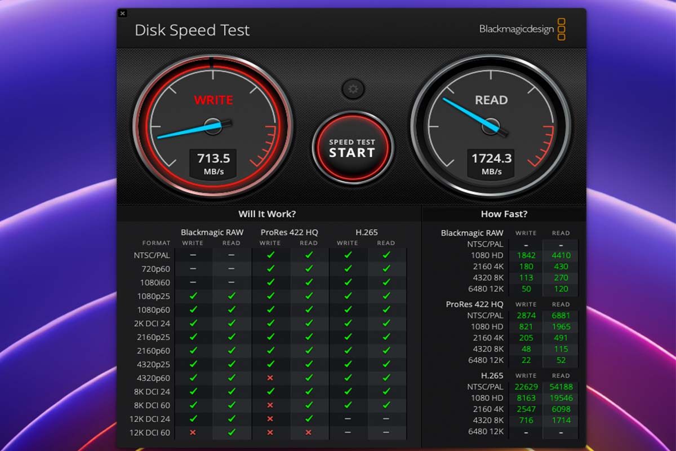Start the speed test
Screen dimensions: 676x451
point(353,148)
